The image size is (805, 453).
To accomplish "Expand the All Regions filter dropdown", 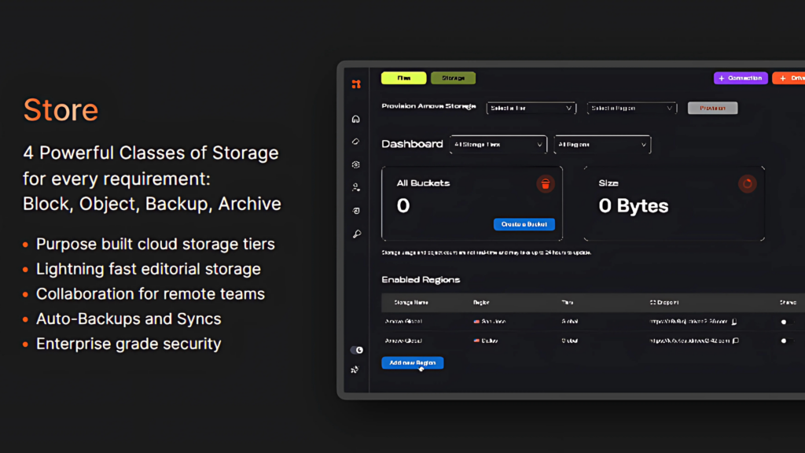I will coord(602,145).
